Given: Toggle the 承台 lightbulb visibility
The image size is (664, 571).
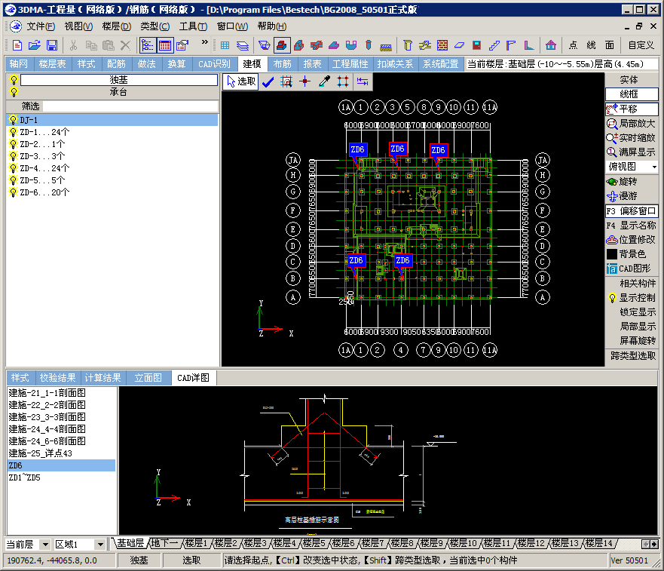Looking at the screenshot, I should pyautogui.click(x=14, y=92).
